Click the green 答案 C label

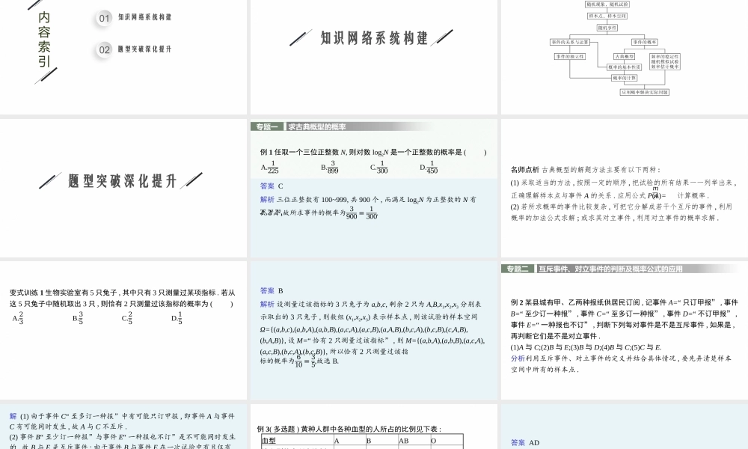272,186
